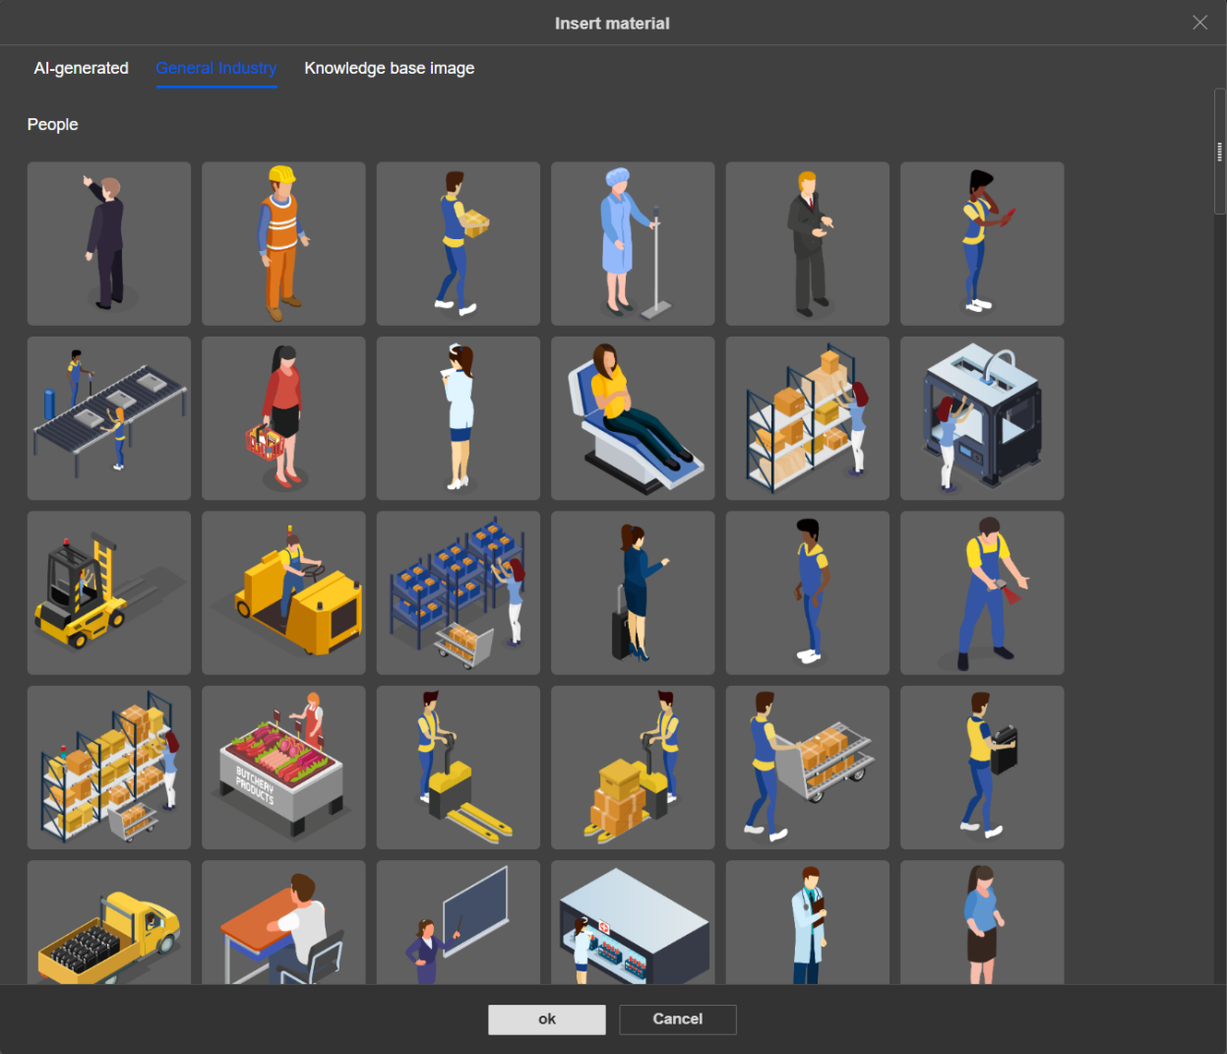The width and height of the screenshot is (1227, 1054).
Task: Pick the worker pushing loaded cart image
Action: (x=807, y=768)
